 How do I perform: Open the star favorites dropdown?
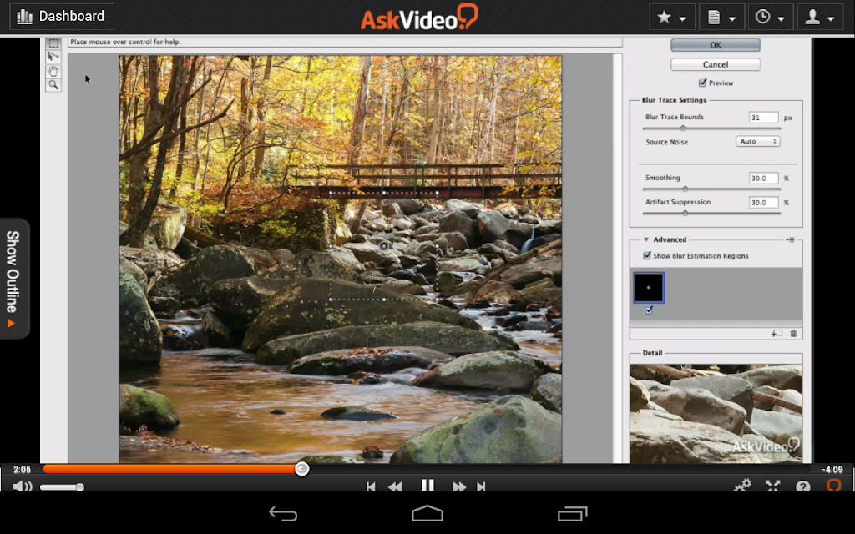672,17
